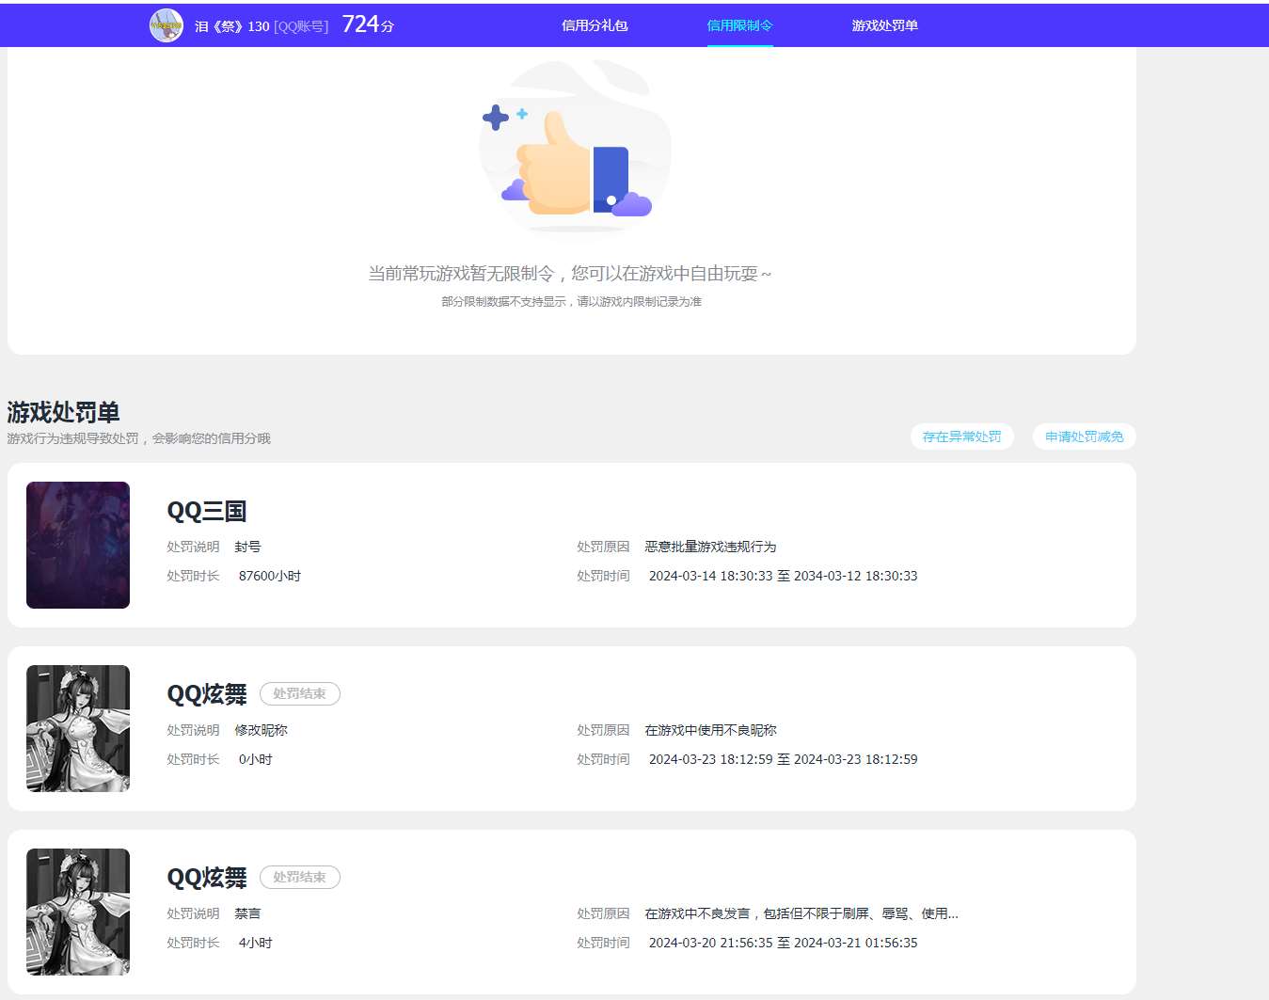Screen dimensions: 1269x1000
Task: Expand the truncated 在游戏中不良发言 reason text
Action: click(801, 913)
